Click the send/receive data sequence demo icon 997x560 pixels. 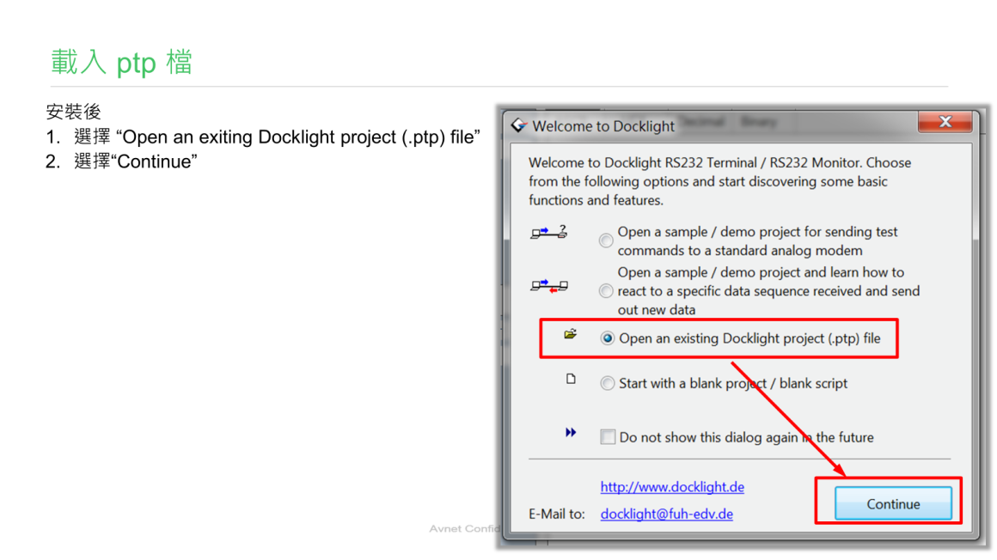coord(549,286)
